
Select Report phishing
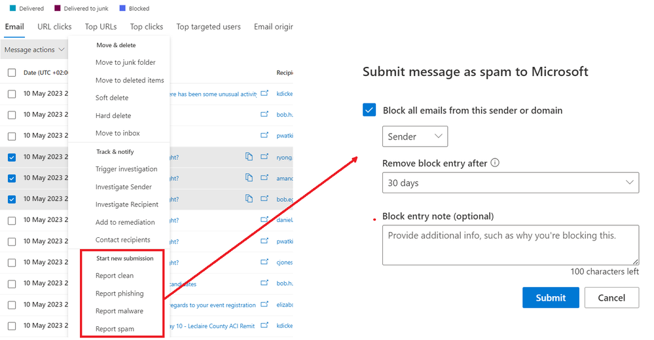point(119,293)
